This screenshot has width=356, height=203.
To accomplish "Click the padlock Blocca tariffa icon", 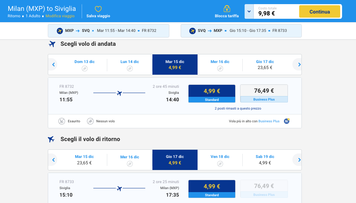I will pos(227,9).
